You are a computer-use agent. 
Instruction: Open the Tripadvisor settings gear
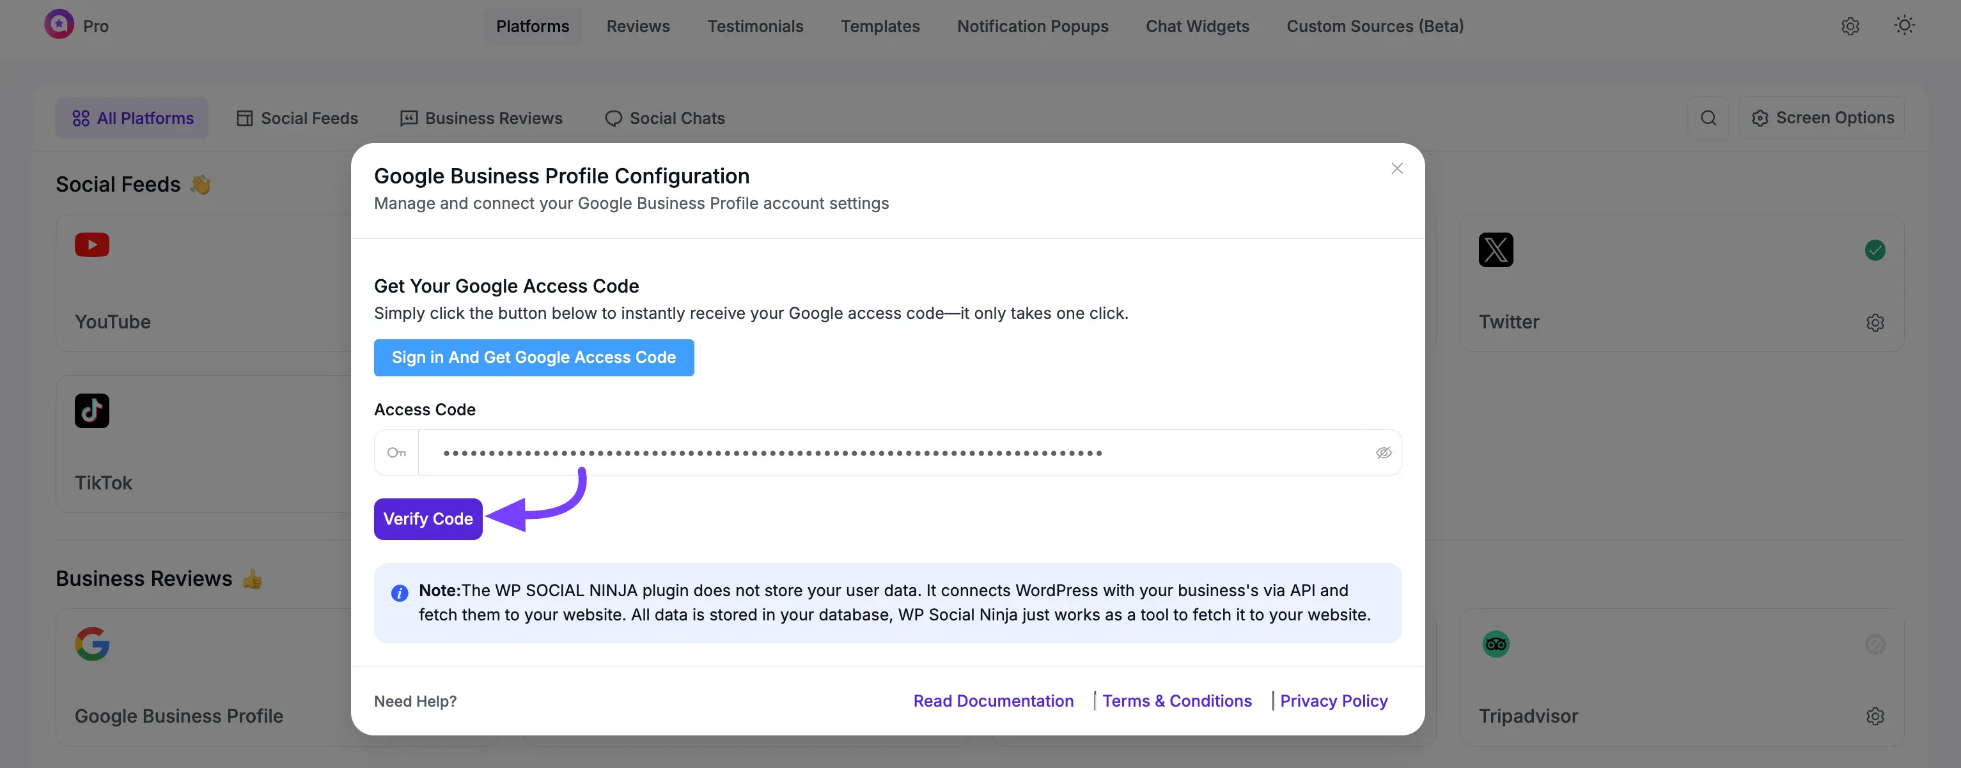tap(1875, 716)
